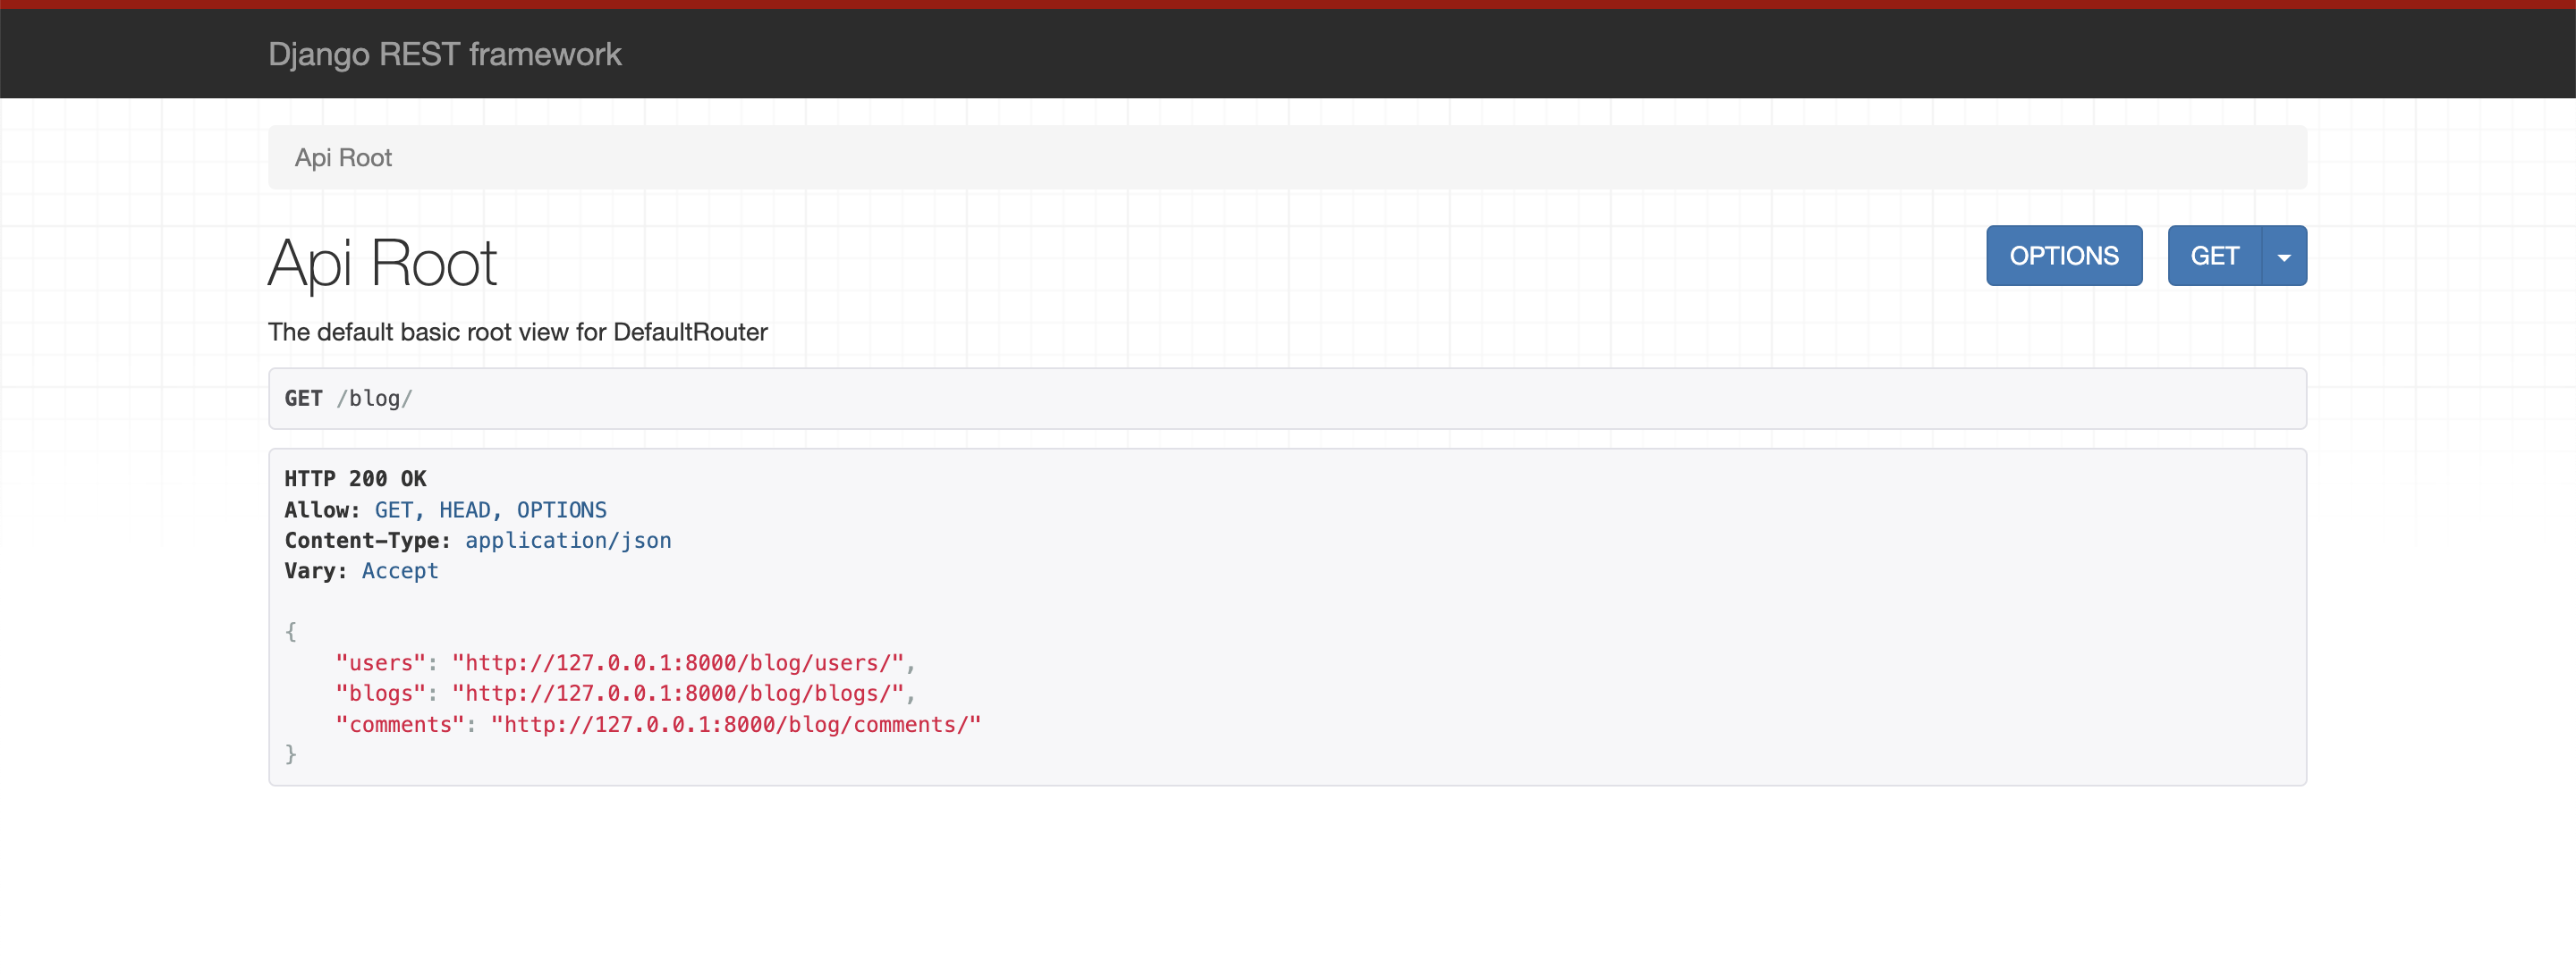
Task: Click the "users" JSON key
Action: point(381,663)
